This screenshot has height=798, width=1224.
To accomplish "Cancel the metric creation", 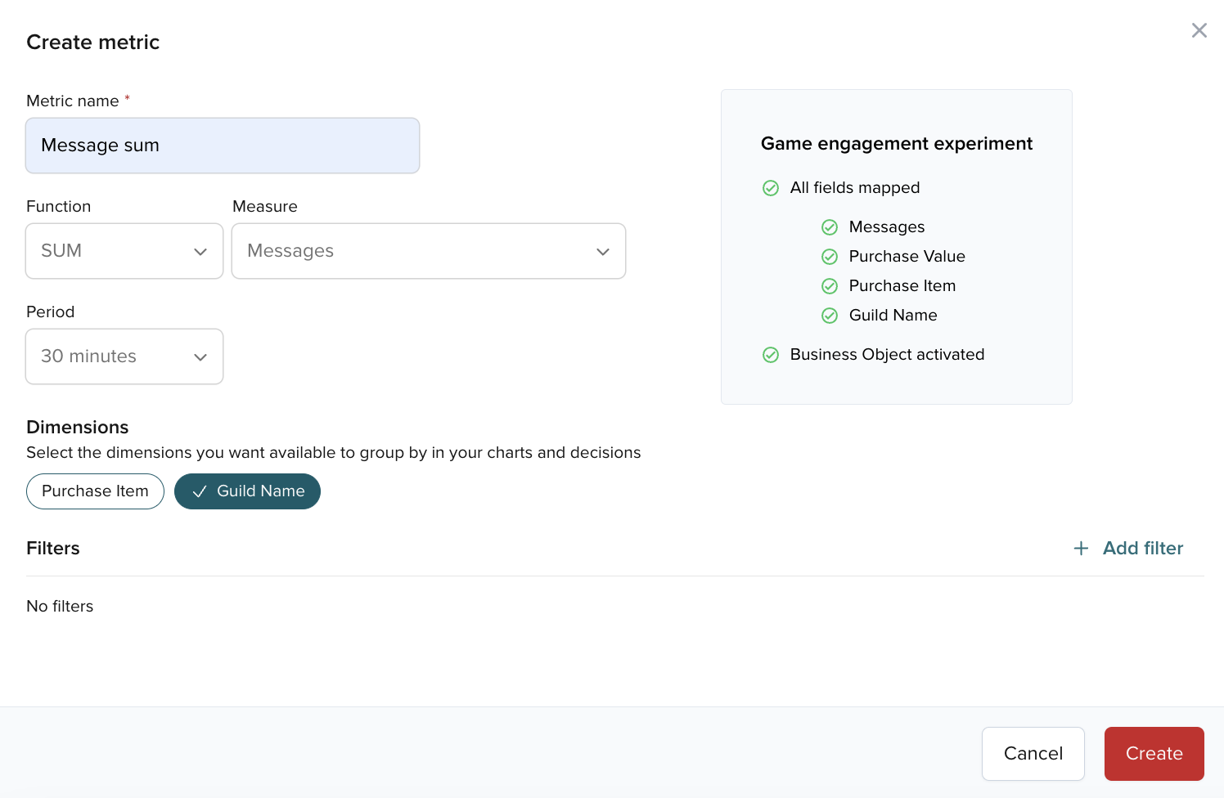I will click(1033, 753).
